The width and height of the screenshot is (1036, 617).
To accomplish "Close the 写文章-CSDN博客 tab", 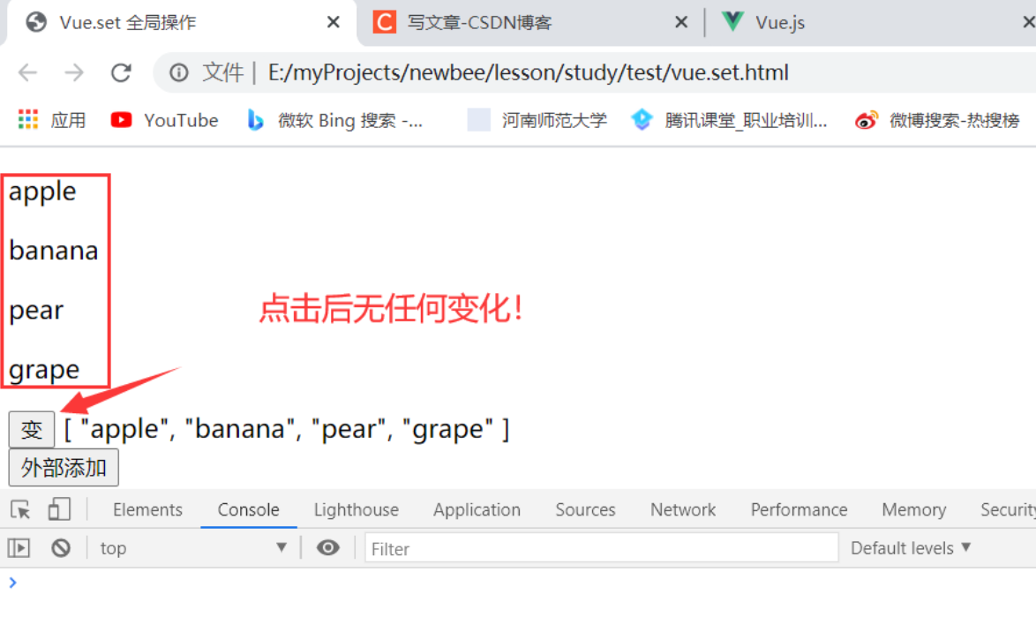I will click(x=681, y=22).
